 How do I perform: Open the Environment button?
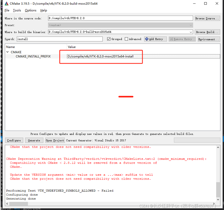[209, 39]
